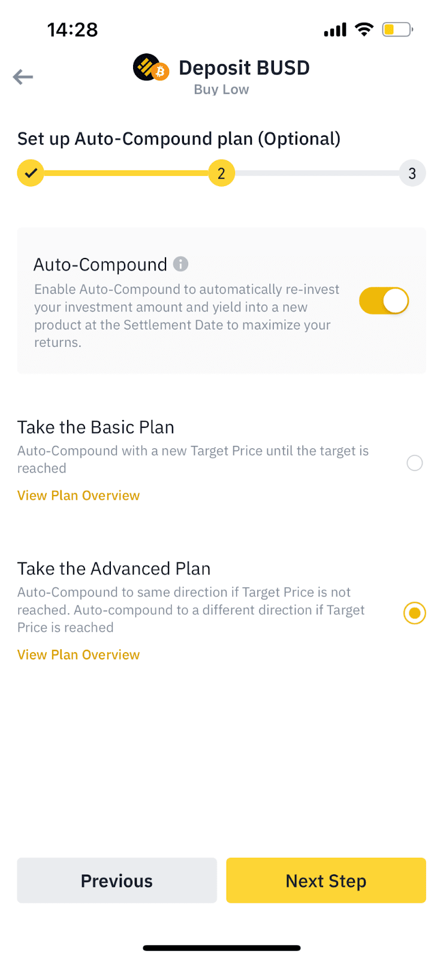Tap the cellular signal strength icon
The image size is (443, 960).
(335, 29)
